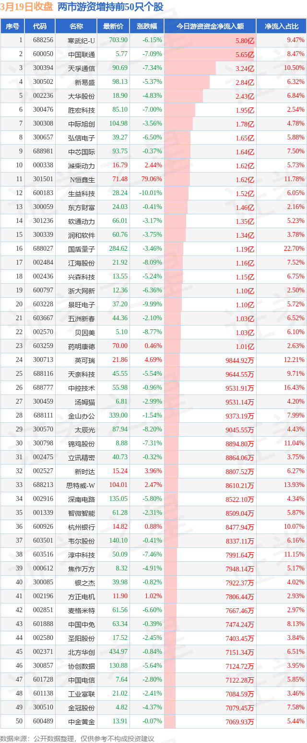The image size is (307, 743).
Task: Click the 最新价 column header
Action: tap(113, 26)
